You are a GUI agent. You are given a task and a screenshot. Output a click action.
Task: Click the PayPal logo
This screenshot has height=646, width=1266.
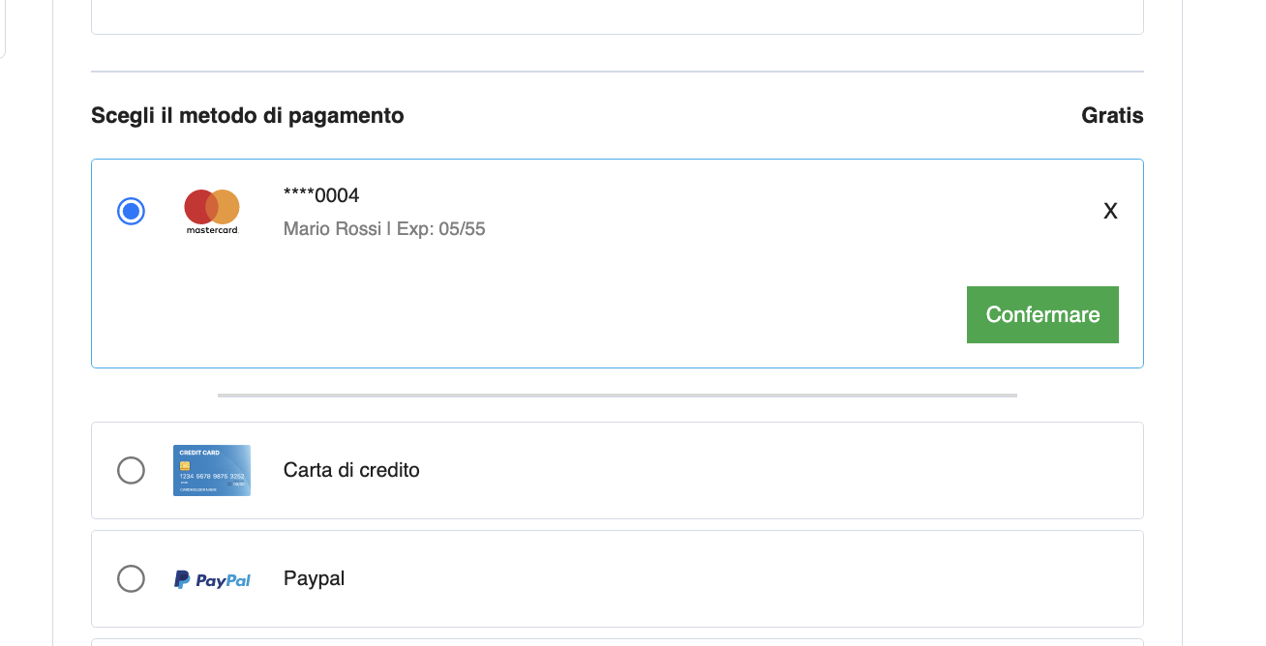pos(212,579)
